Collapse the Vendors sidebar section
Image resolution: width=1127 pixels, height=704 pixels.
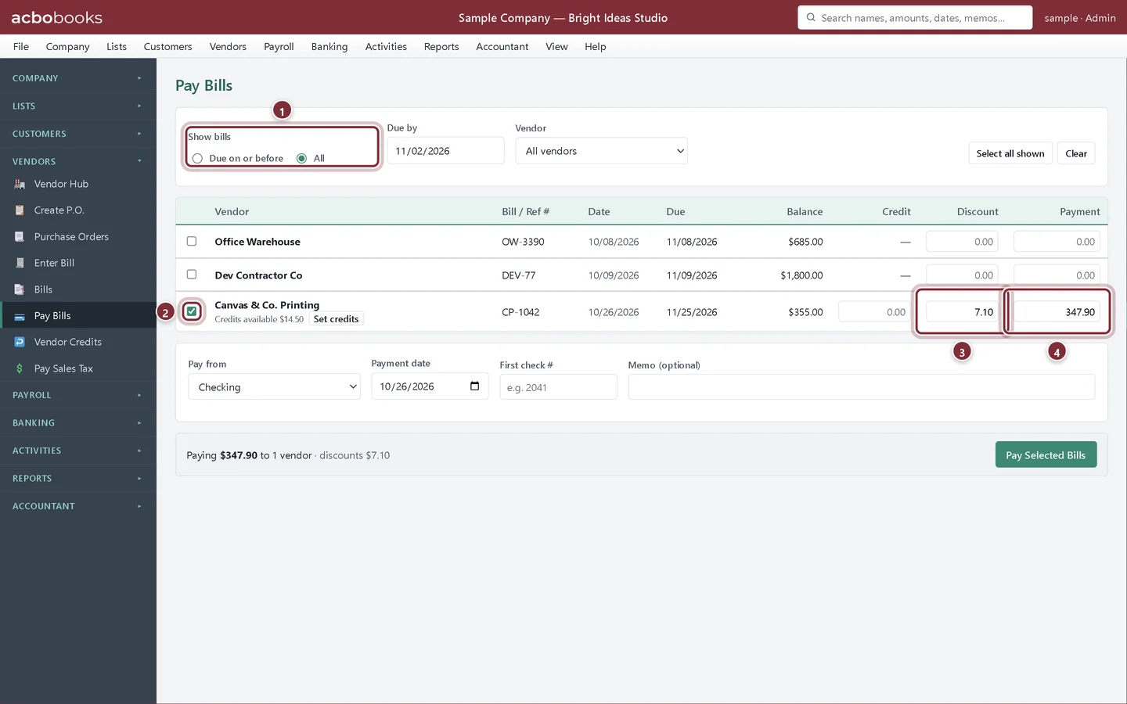pos(78,162)
